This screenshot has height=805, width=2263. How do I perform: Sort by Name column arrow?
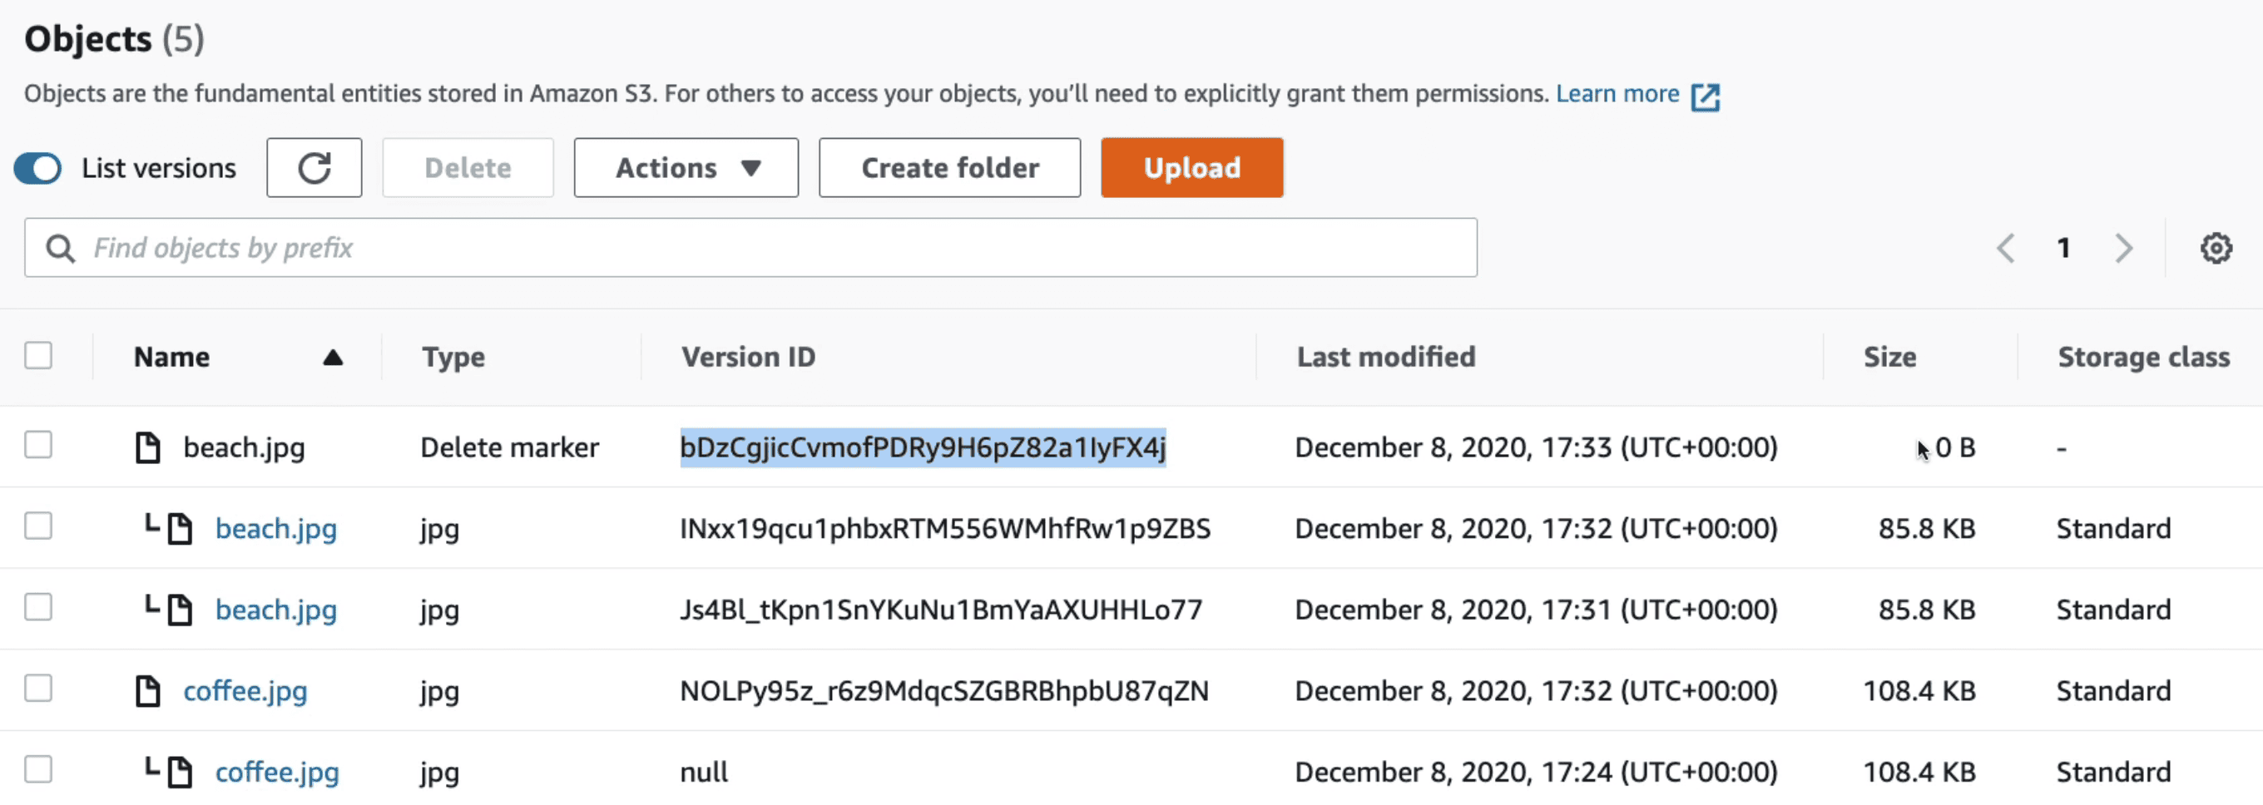point(332,358)
